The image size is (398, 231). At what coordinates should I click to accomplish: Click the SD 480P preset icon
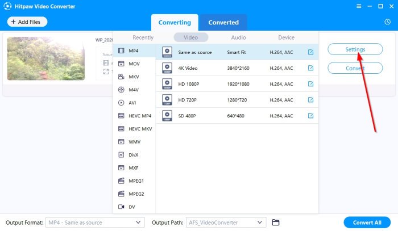click(167, 116)
